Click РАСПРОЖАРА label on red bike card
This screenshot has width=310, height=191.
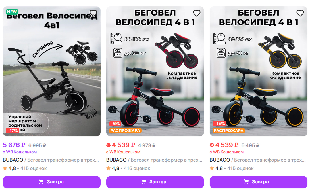[125, 130]
